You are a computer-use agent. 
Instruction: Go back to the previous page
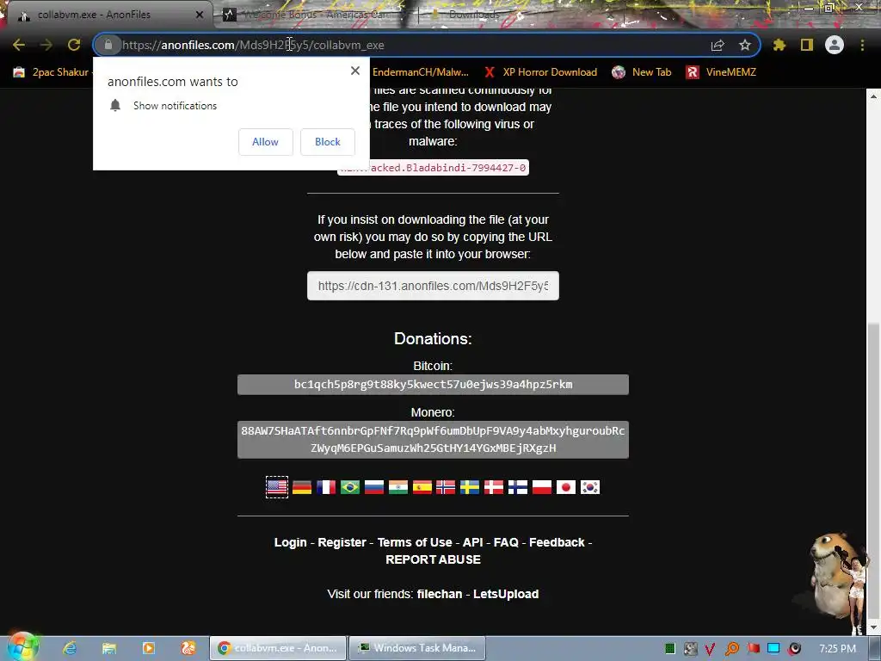point(19,45)
